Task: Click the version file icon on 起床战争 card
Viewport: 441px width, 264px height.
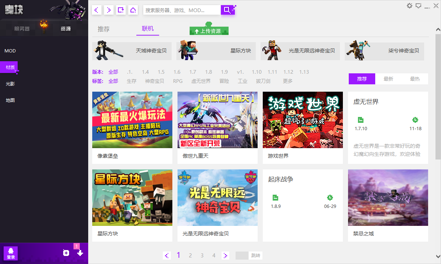Action: tap(276, 198)
